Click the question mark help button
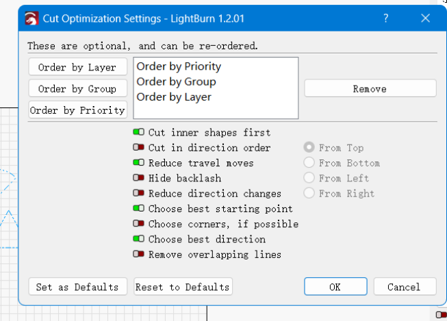This screenshot has width=447, height=321. (387, 18)
